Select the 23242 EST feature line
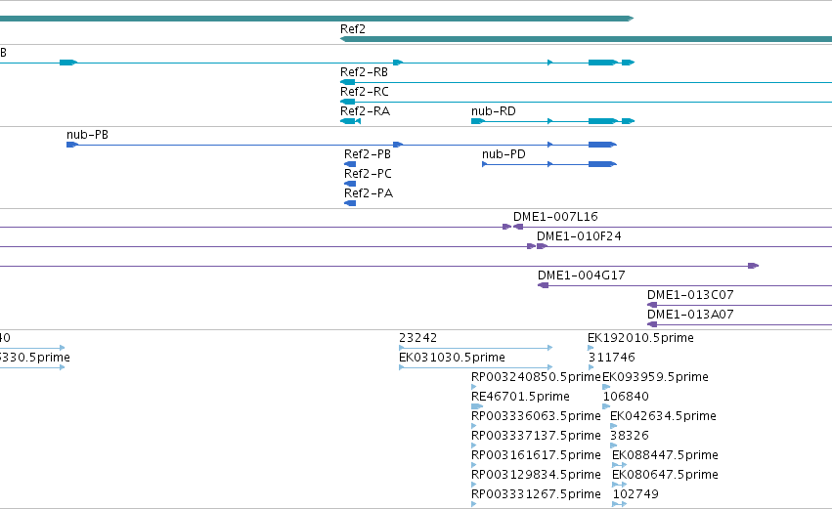Image resolution: width=832 pixels, height=509 pixels. 475,348
